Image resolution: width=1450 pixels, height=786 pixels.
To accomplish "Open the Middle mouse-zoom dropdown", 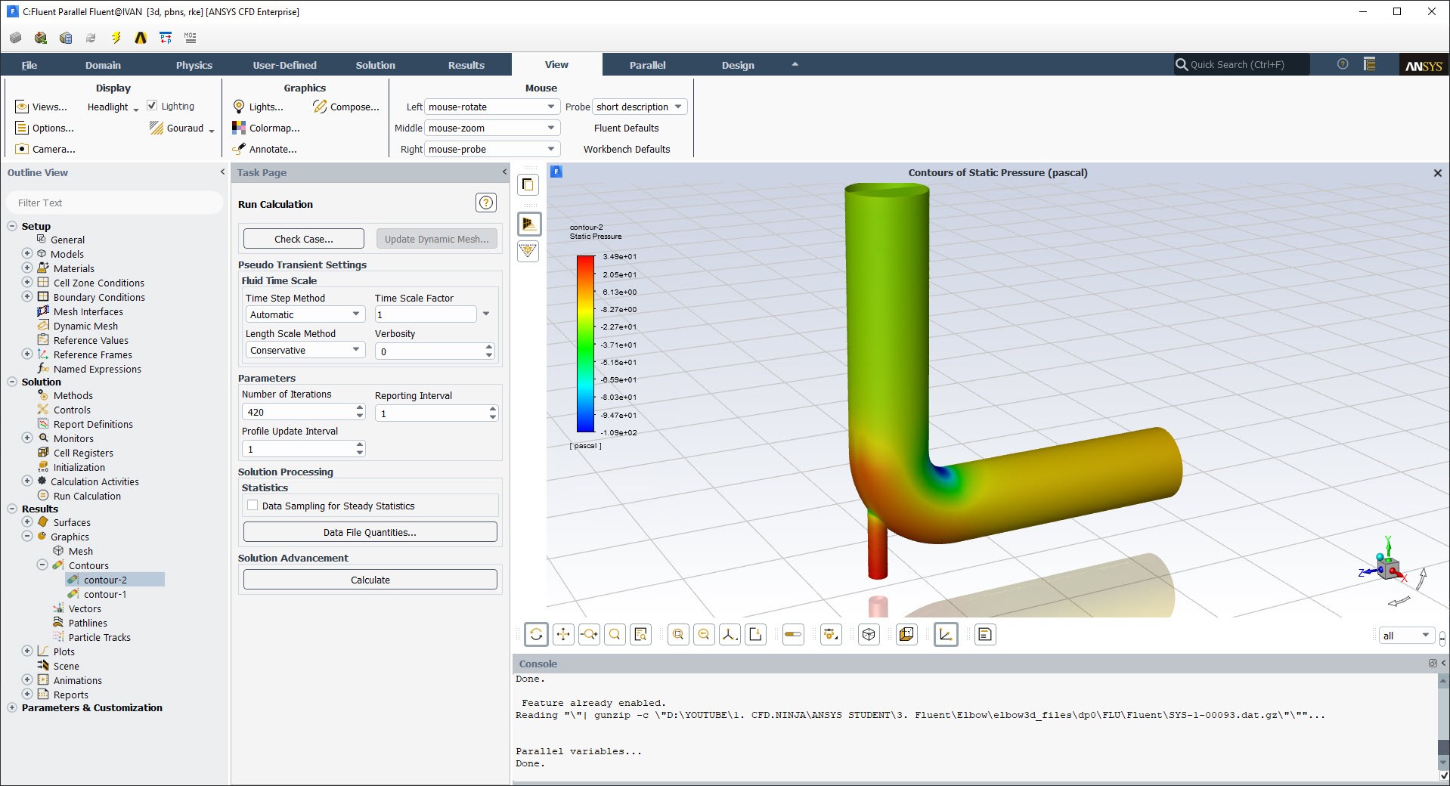I will click(x=492, y=128).
